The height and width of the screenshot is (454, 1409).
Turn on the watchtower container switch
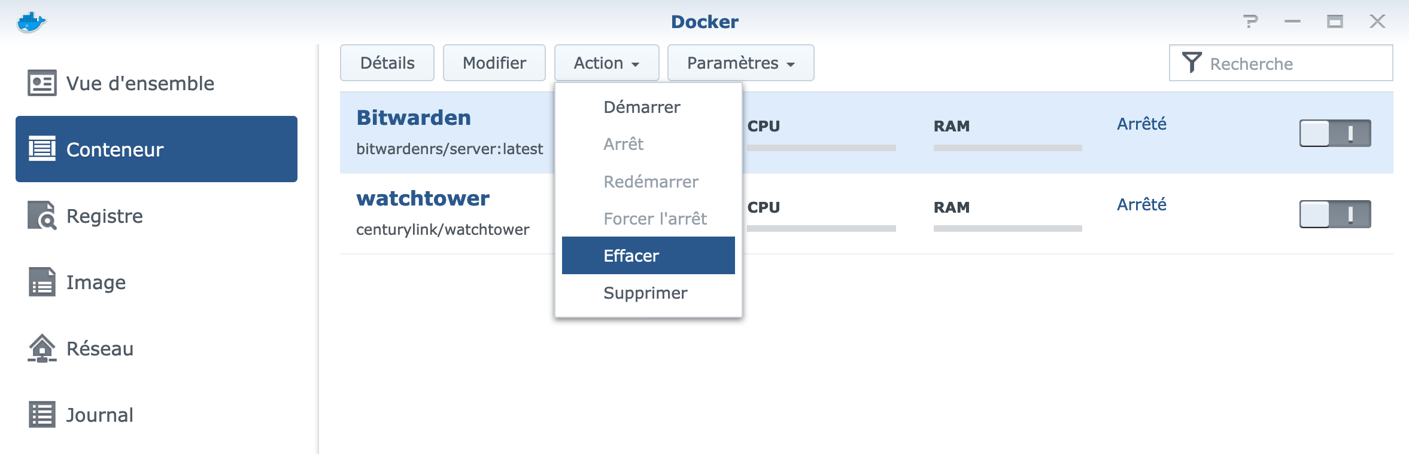(x=1335, y=214)
